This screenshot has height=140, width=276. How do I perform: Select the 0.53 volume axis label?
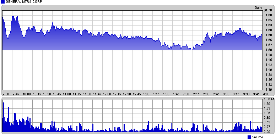(267, 122)
